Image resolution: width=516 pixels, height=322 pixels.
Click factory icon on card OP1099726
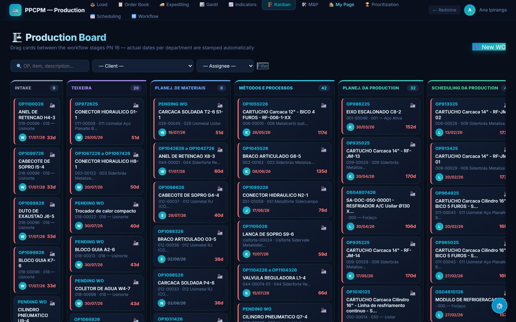(52, 155)
